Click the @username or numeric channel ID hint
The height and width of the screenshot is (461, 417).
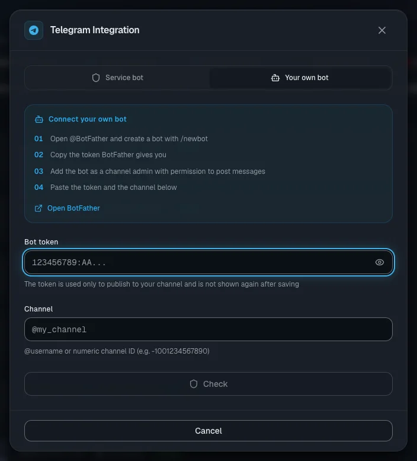point(117,351)
